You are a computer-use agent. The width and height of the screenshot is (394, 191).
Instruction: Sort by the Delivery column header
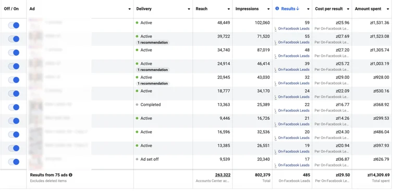point(144,9)
